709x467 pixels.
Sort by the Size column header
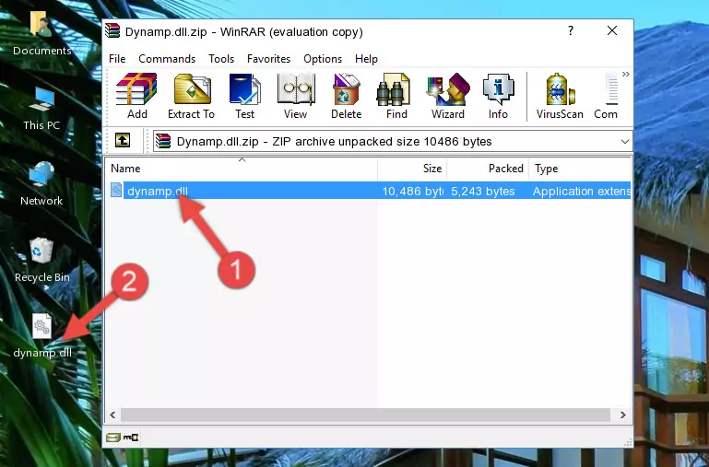click(412, 169)
